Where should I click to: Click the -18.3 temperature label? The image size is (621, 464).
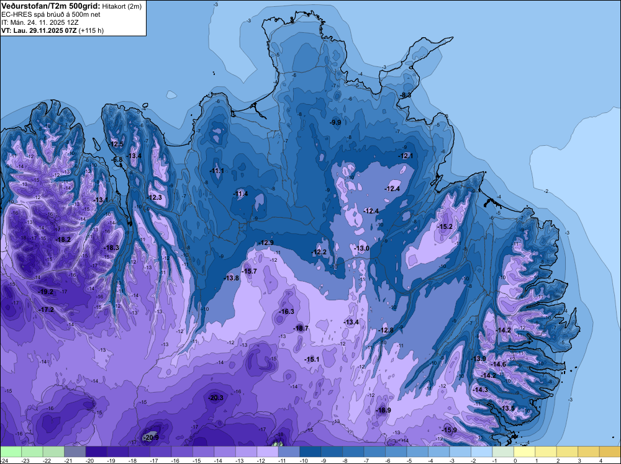(111, 248)
